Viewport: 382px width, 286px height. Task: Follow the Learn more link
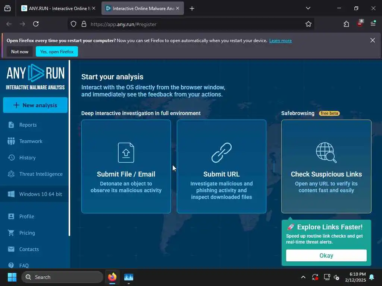[x=281, y=41]
